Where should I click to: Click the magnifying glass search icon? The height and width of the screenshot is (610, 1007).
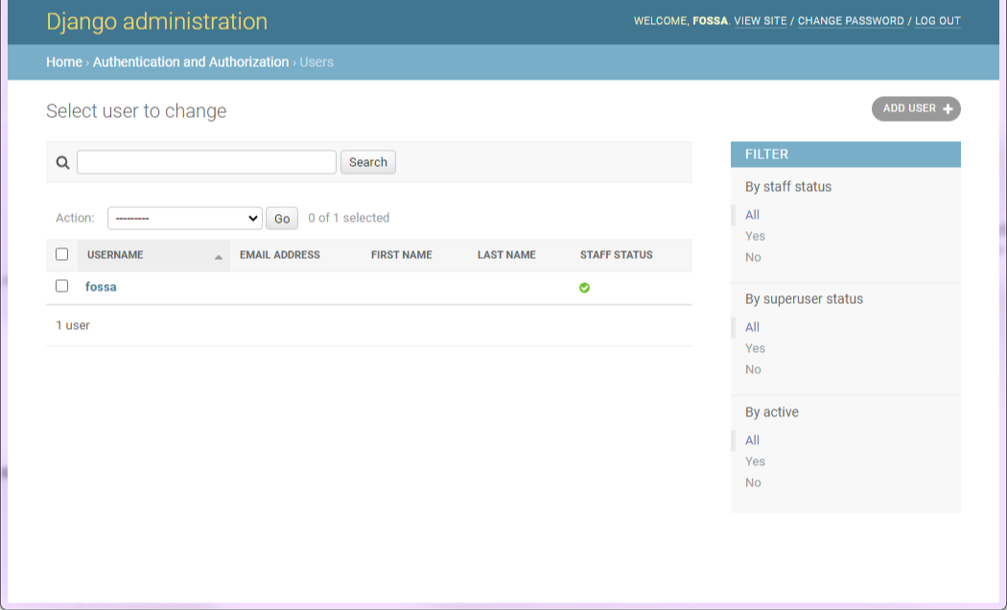[x=62, y=162]
